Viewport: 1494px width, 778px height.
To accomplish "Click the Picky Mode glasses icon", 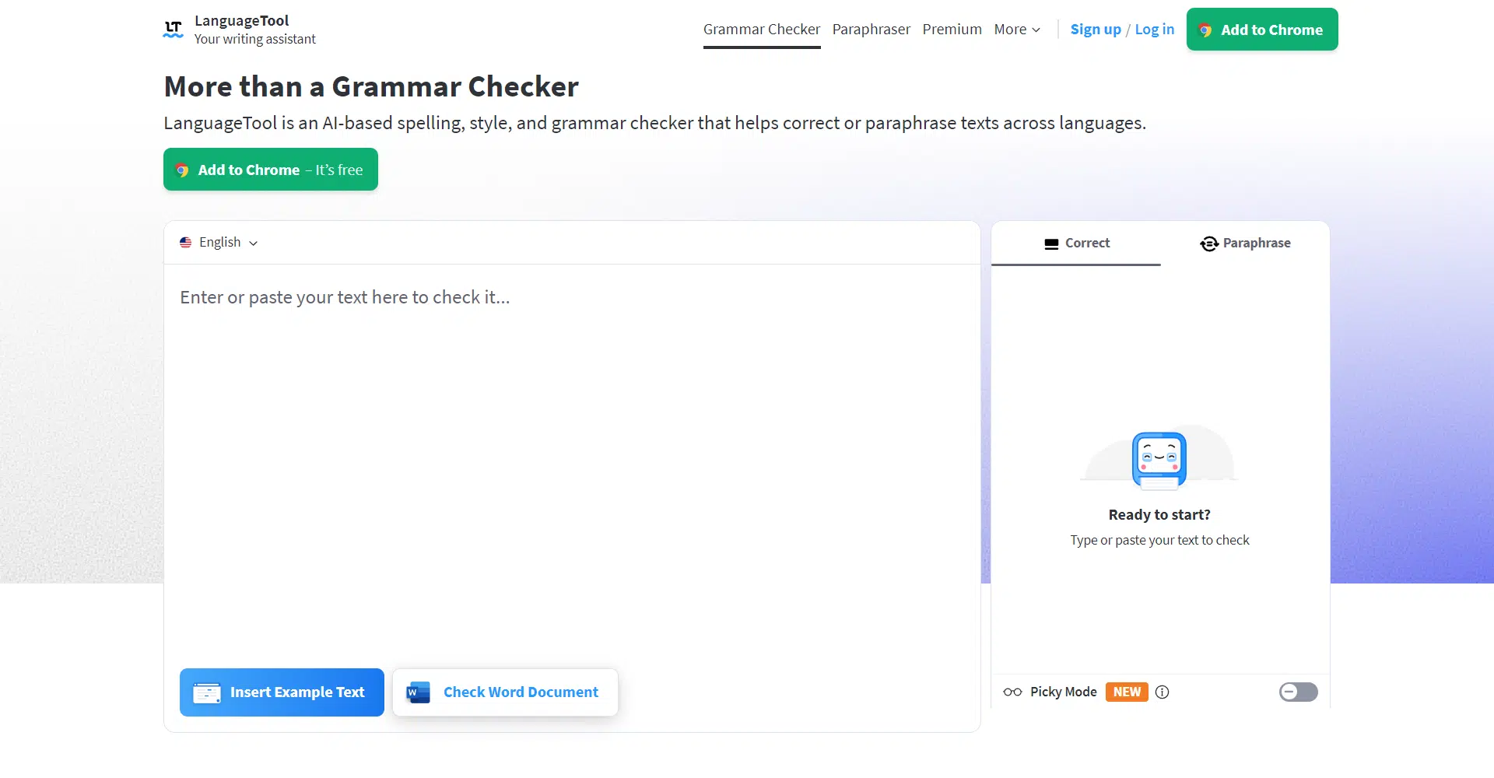I will coord(1012,692).
